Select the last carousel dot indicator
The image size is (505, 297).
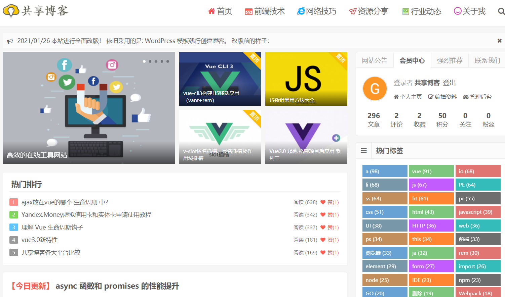[167, 61]
